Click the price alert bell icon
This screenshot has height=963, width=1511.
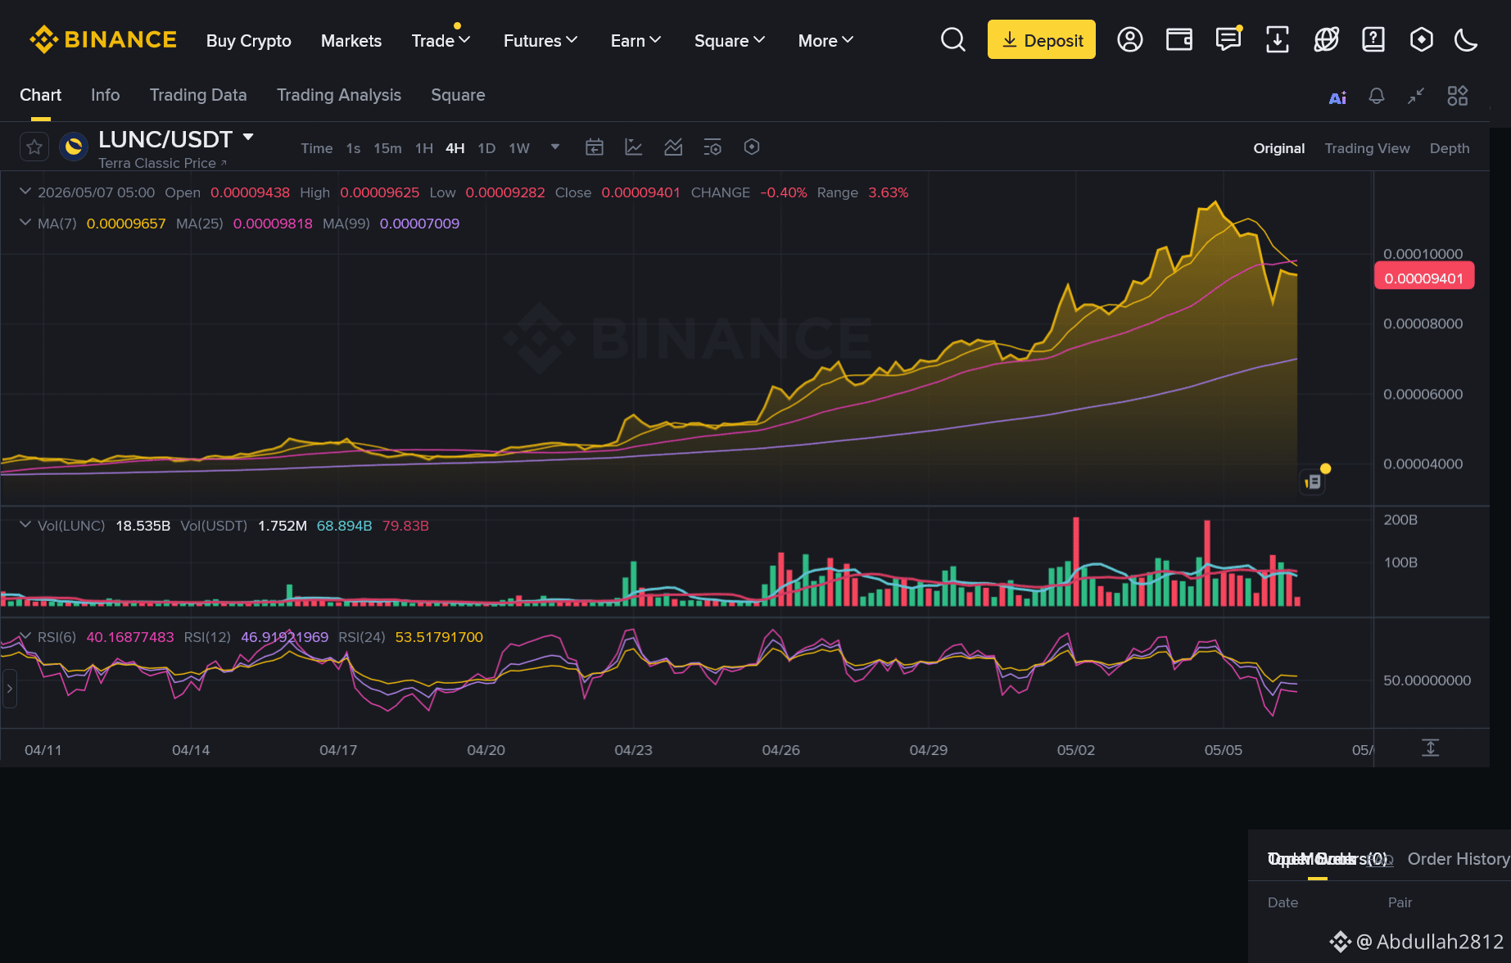click(x=1377, y=97)
